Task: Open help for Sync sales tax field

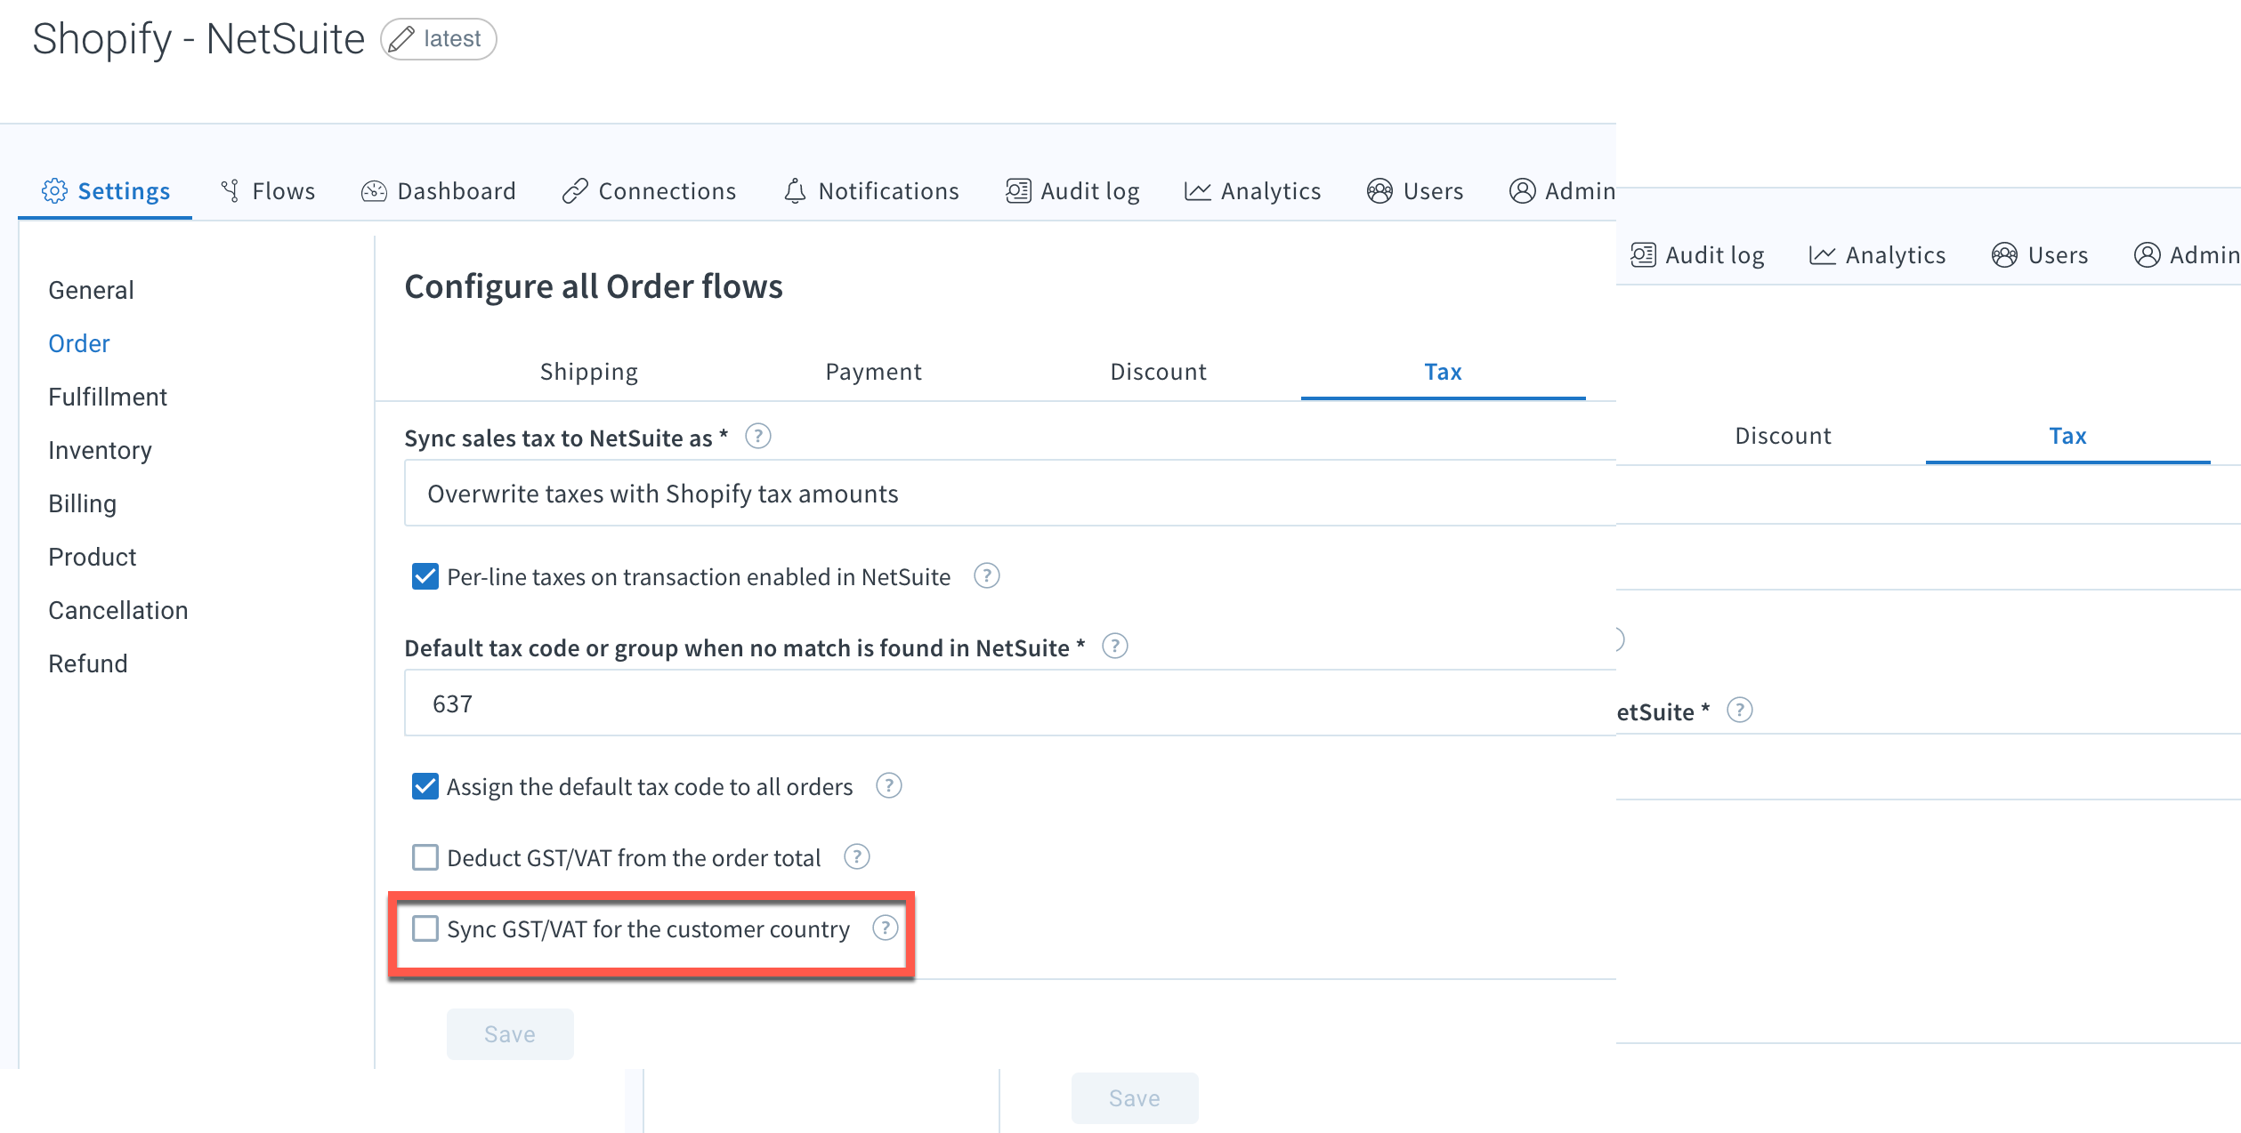Action: pyautogui.click(x=757, y=436)
